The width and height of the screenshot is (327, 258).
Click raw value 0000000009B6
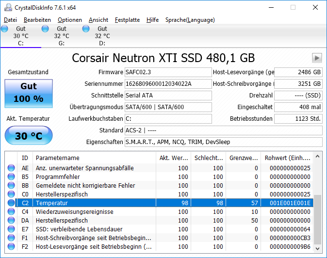[290, 246]
